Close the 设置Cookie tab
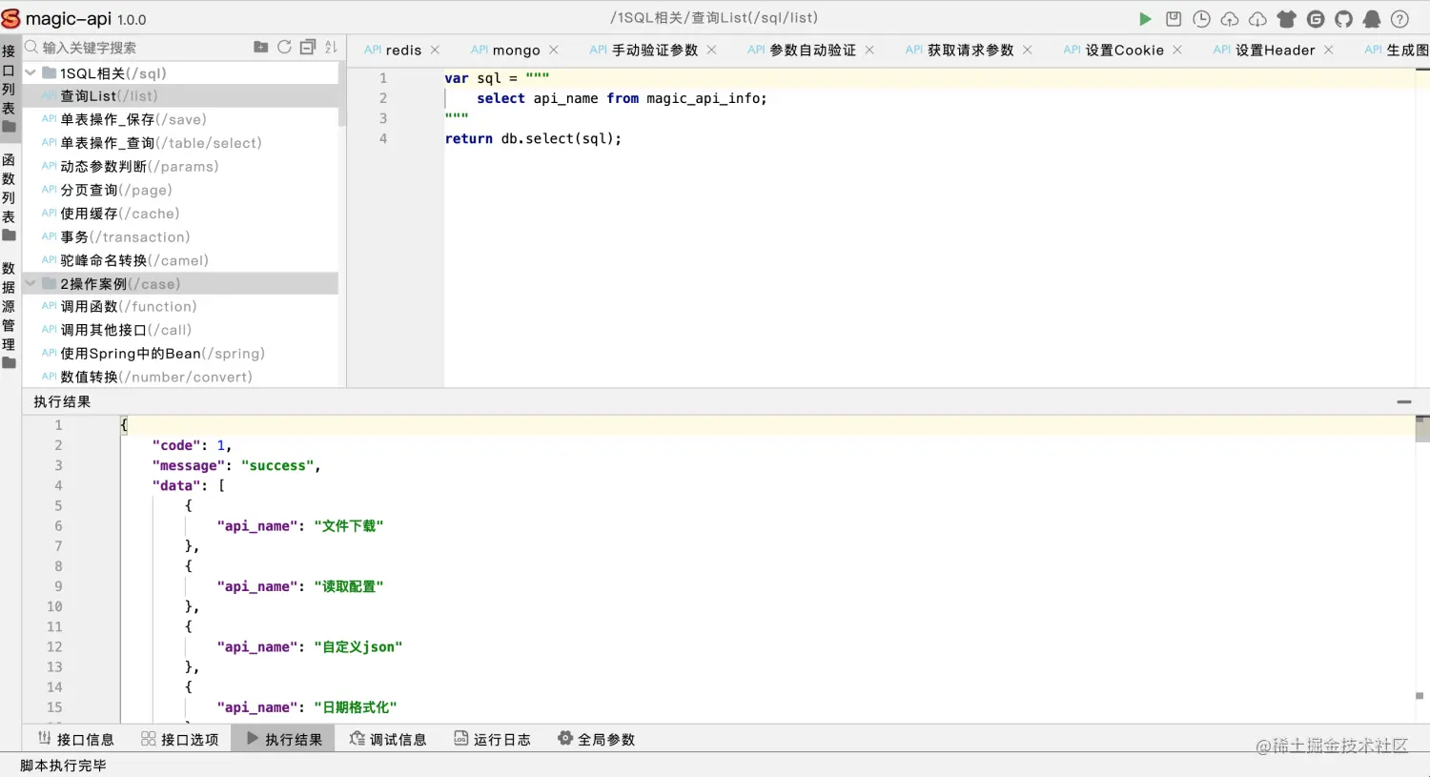 (1177, 50)
